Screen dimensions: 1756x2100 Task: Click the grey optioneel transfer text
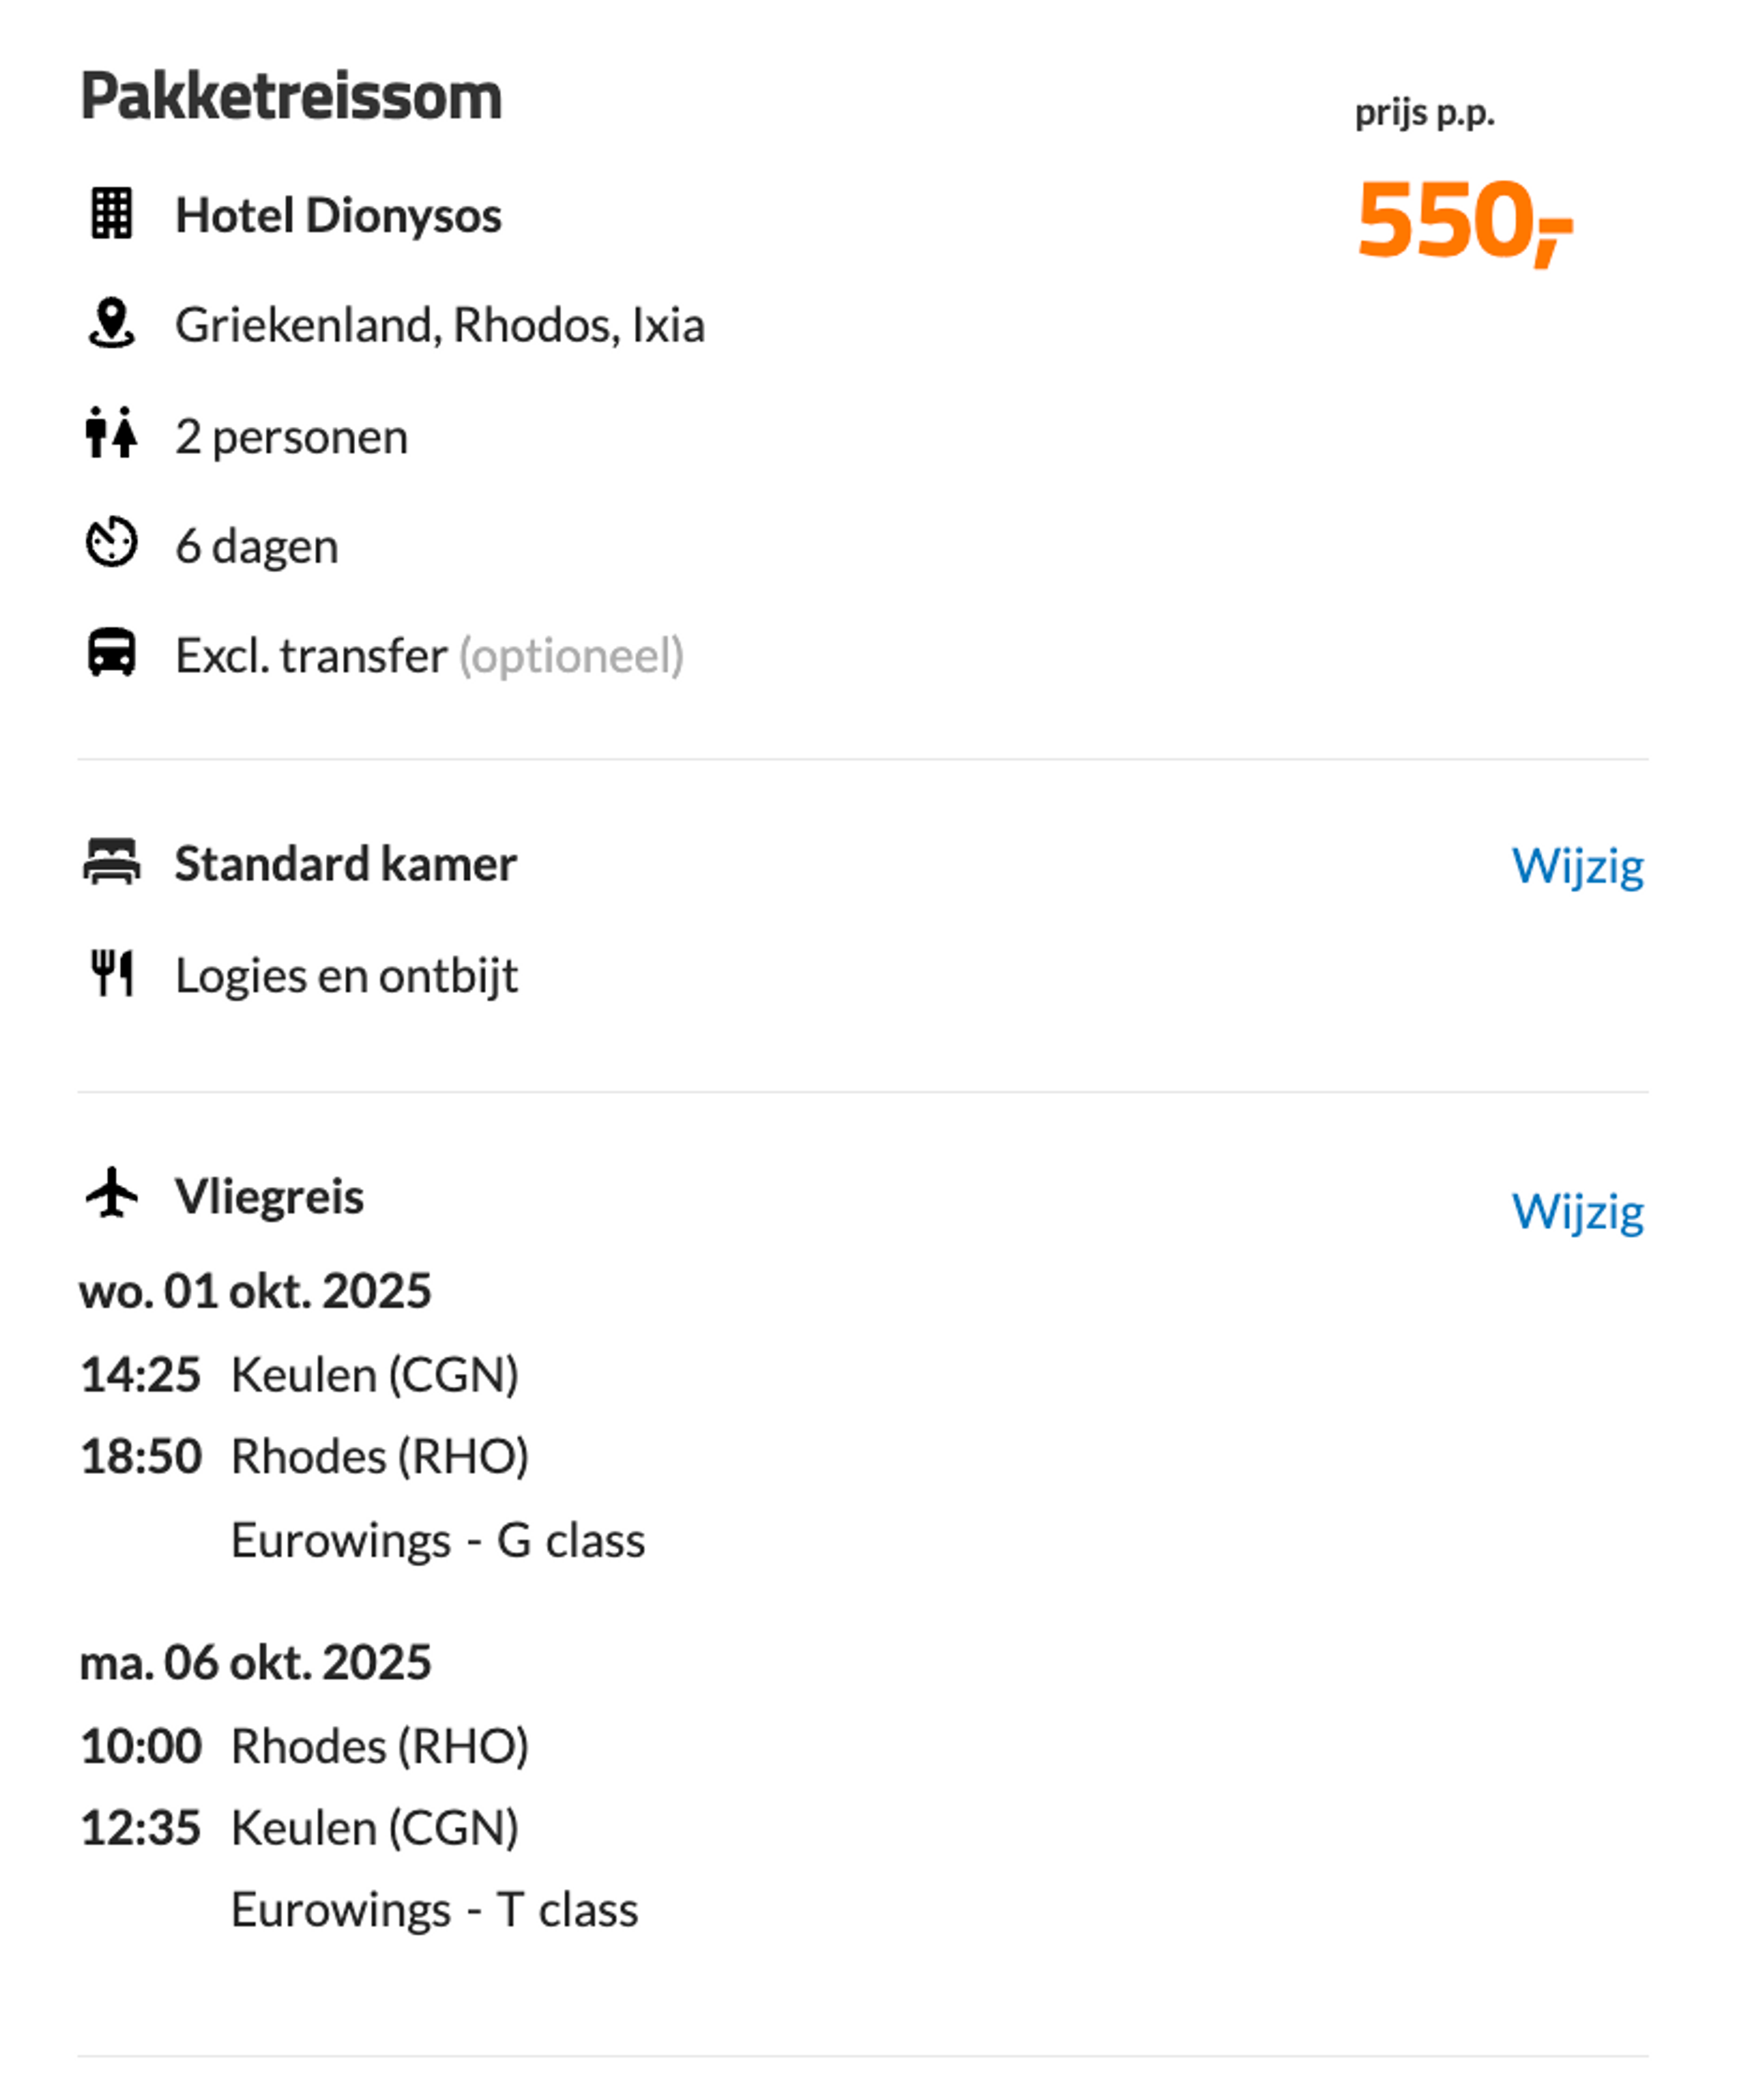click(571, 656)
